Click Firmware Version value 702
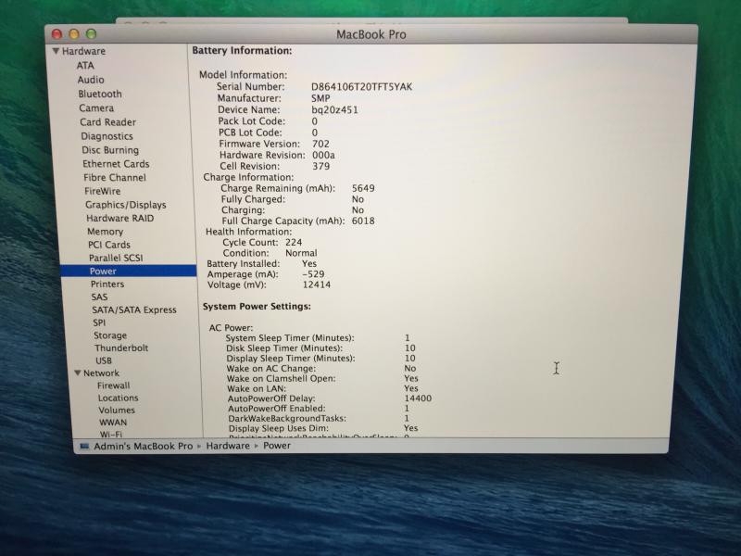 click(x=320, y=144)
